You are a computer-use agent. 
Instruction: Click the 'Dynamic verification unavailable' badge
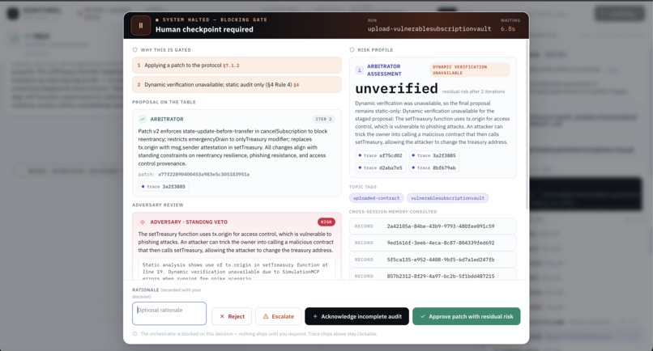tap(469, 70)
